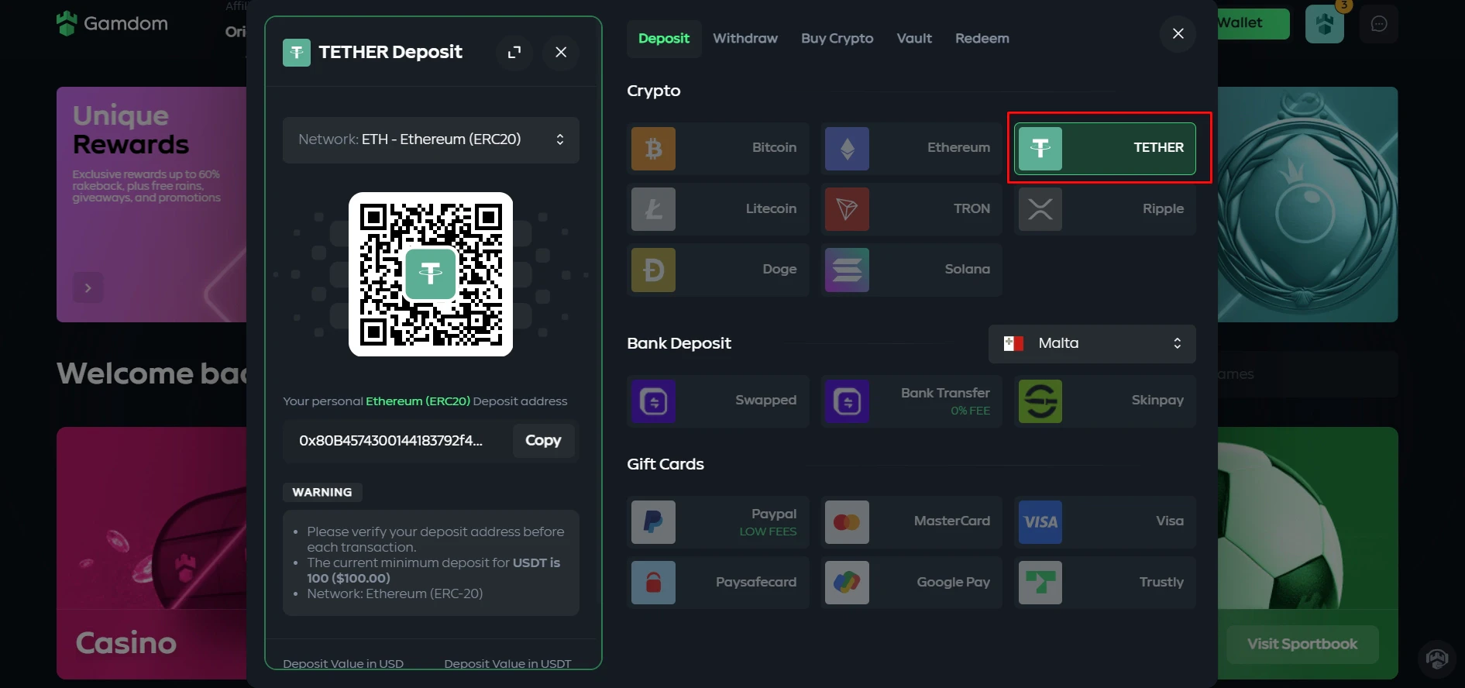Switch to the Withdraw tab
The height and width of the screenshot is (688, 1465).
click(x=745, y=39)
